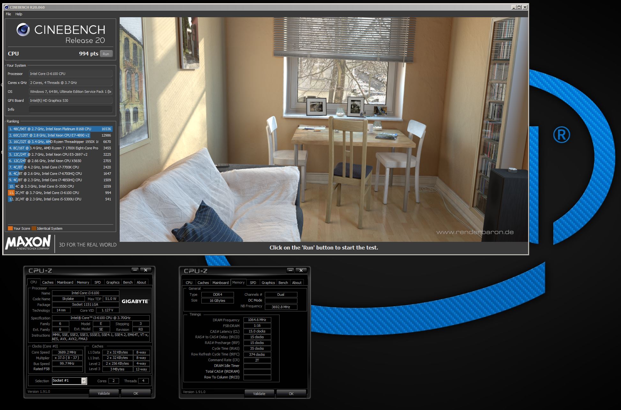This screenshot has width=621, height=410.
Task: Open CPU tab in right CPU-Z window
Action: point(189,283)
